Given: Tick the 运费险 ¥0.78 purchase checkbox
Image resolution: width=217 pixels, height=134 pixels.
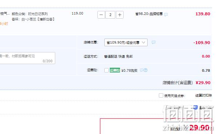Looking at the screenshot, I should coord(107,70).
